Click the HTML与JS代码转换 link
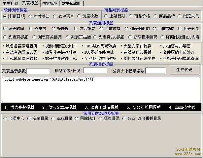 point(100,46)
